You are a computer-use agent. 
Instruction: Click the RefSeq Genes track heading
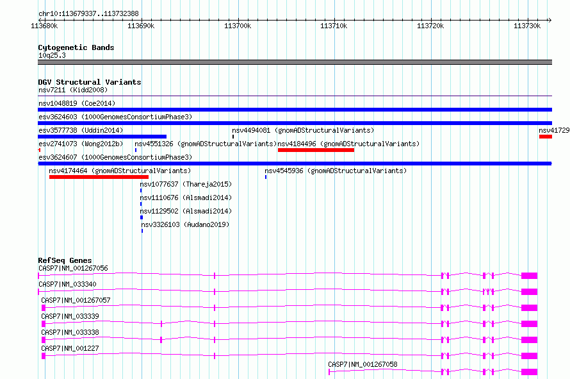coord(65,260)
